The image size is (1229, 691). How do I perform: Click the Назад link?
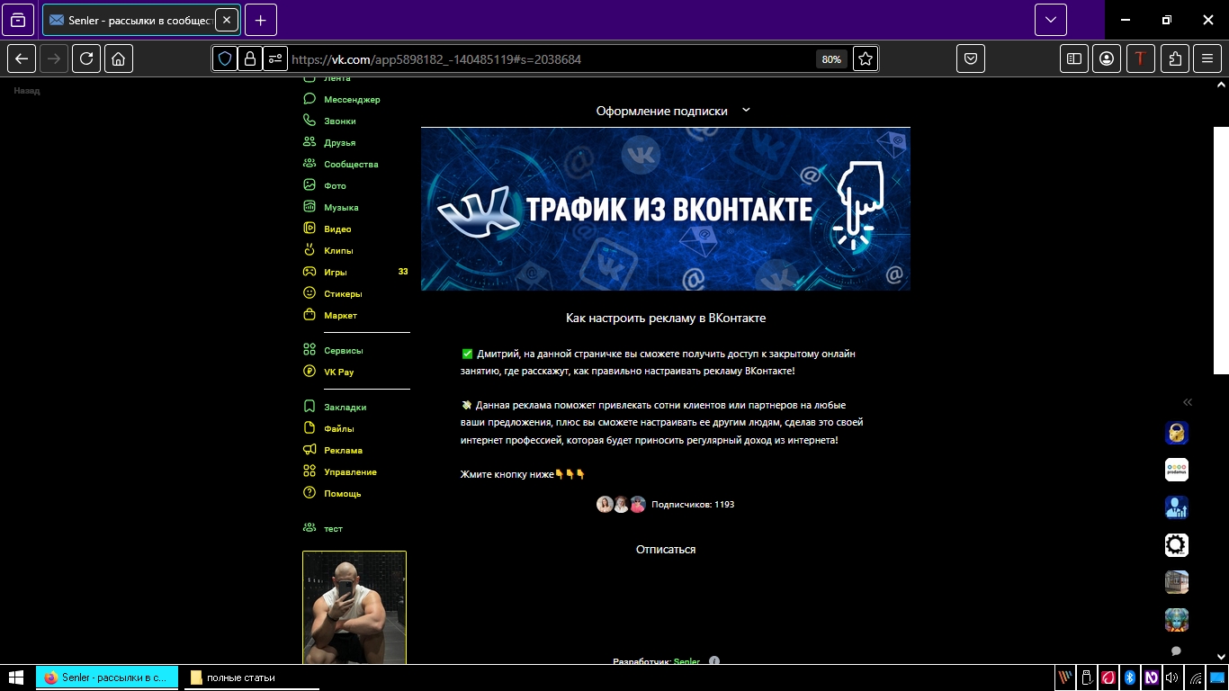[27, 91]
